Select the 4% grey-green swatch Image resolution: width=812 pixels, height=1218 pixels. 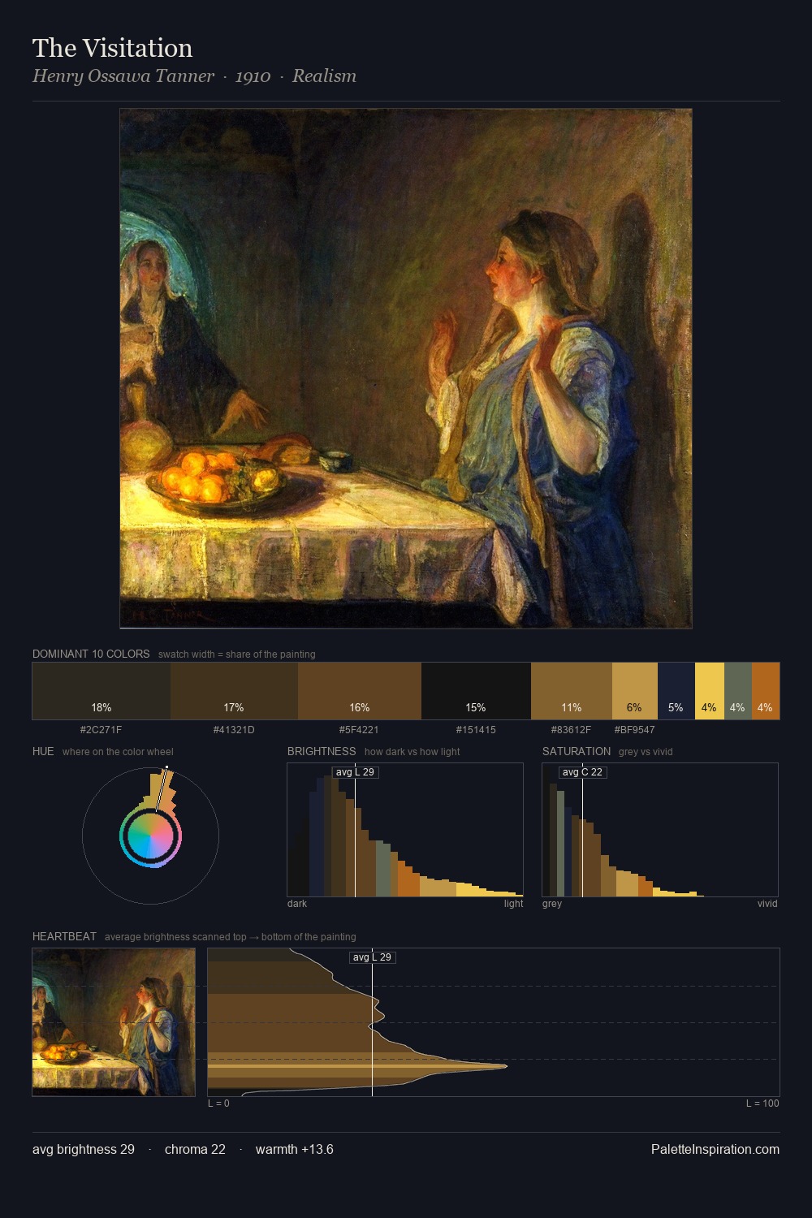[737, 691]
